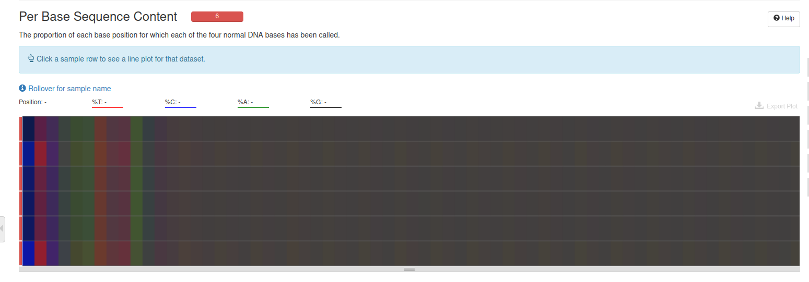Select the third sample row in the heatmap
809x282 pixels.
point(409,178)
